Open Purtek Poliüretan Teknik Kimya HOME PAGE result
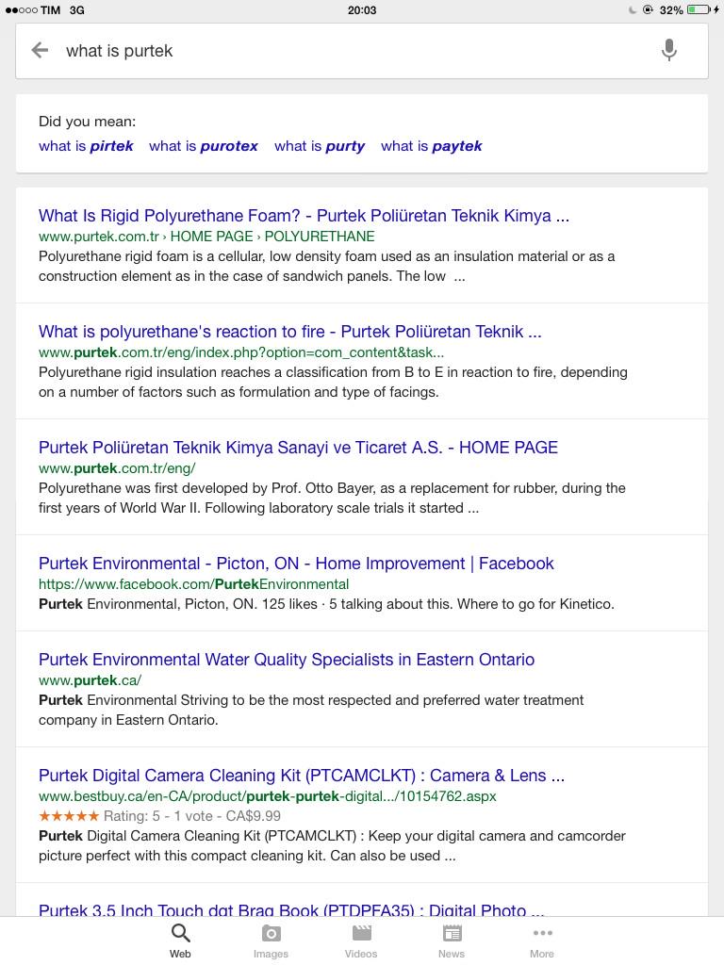The height and width of the screenshot is (965, 724). click(x=298, y=448)
